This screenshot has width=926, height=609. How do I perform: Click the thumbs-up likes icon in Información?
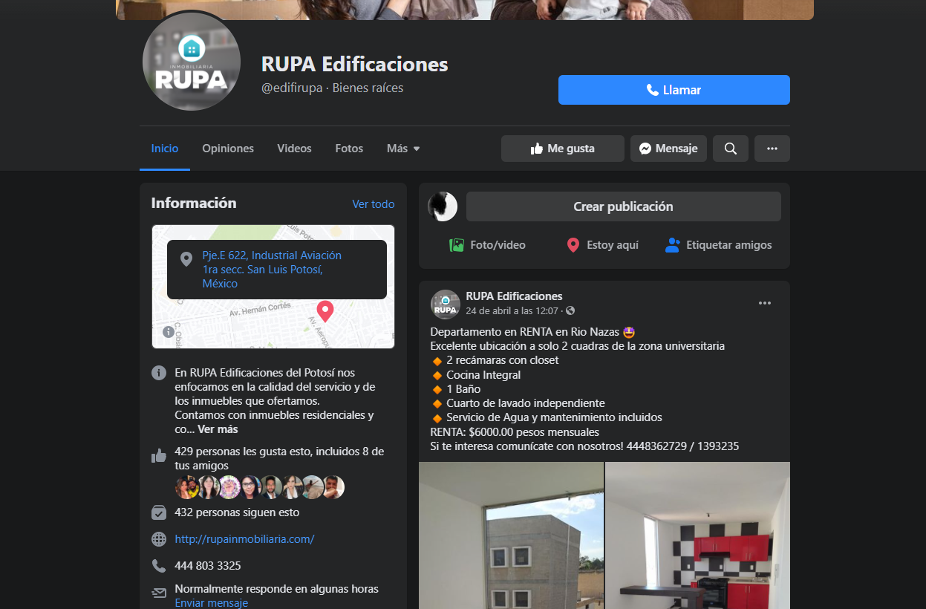click(x=159, y=456)
